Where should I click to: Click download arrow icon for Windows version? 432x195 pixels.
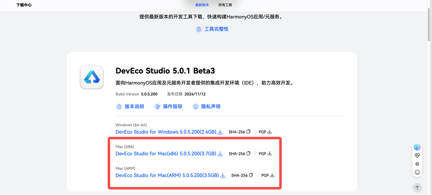[220, 132]
